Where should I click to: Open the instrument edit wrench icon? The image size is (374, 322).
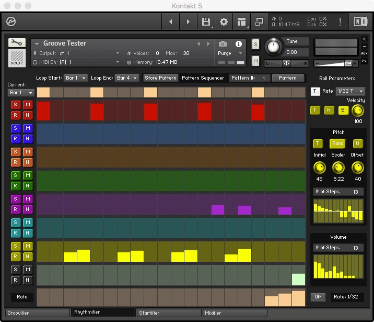coord(16,42)
